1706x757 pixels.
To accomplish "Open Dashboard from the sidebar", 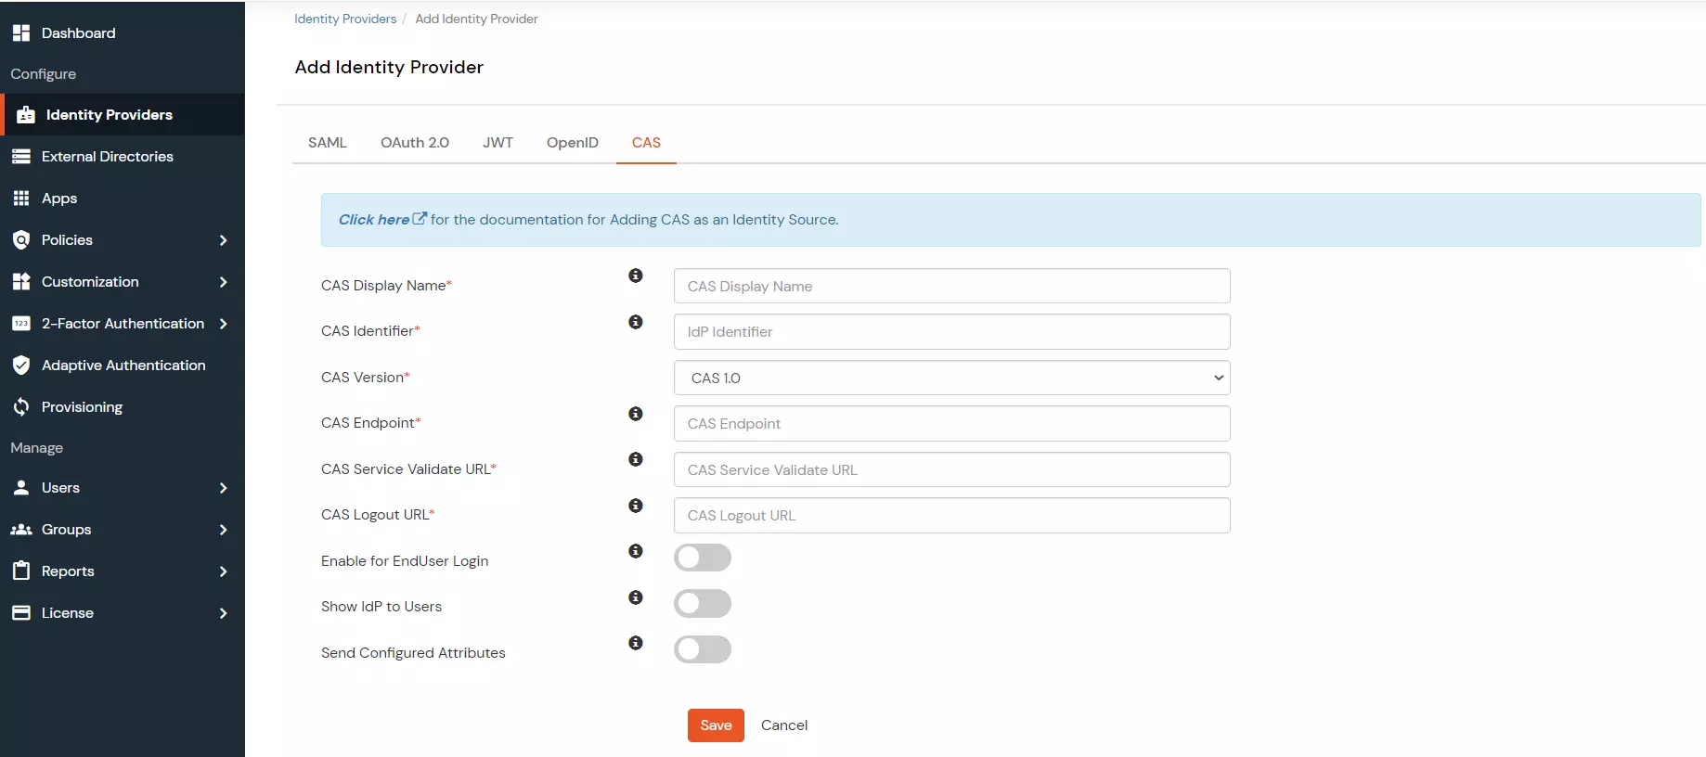I will coord(123,33).
